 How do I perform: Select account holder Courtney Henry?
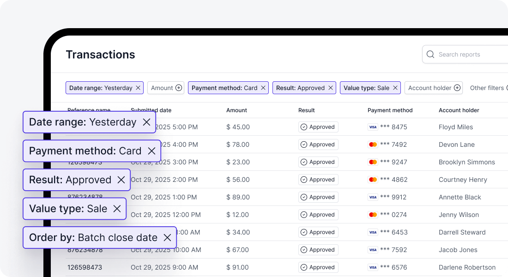click(463, 180)
